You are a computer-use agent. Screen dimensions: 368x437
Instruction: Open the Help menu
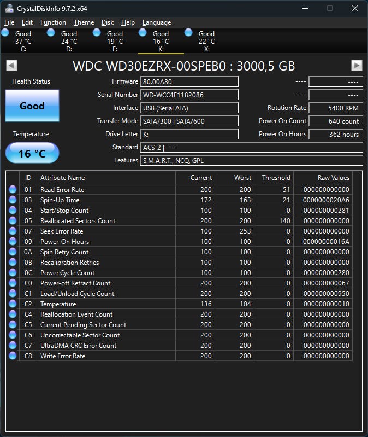coord(128,22)
